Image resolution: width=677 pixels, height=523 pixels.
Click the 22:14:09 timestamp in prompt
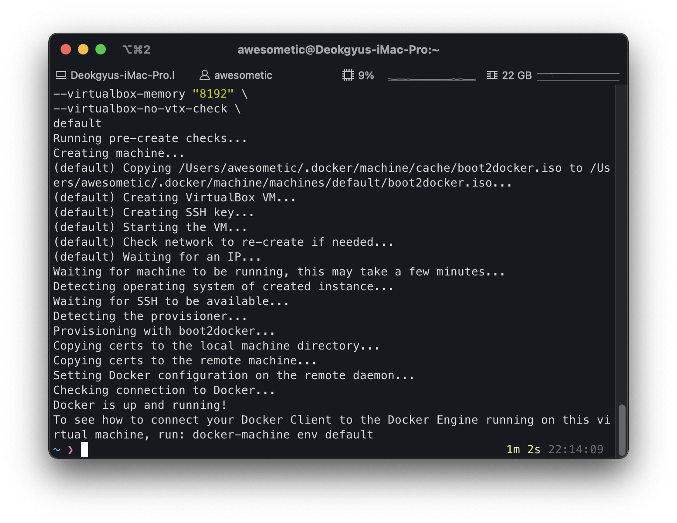coord(575,449)
